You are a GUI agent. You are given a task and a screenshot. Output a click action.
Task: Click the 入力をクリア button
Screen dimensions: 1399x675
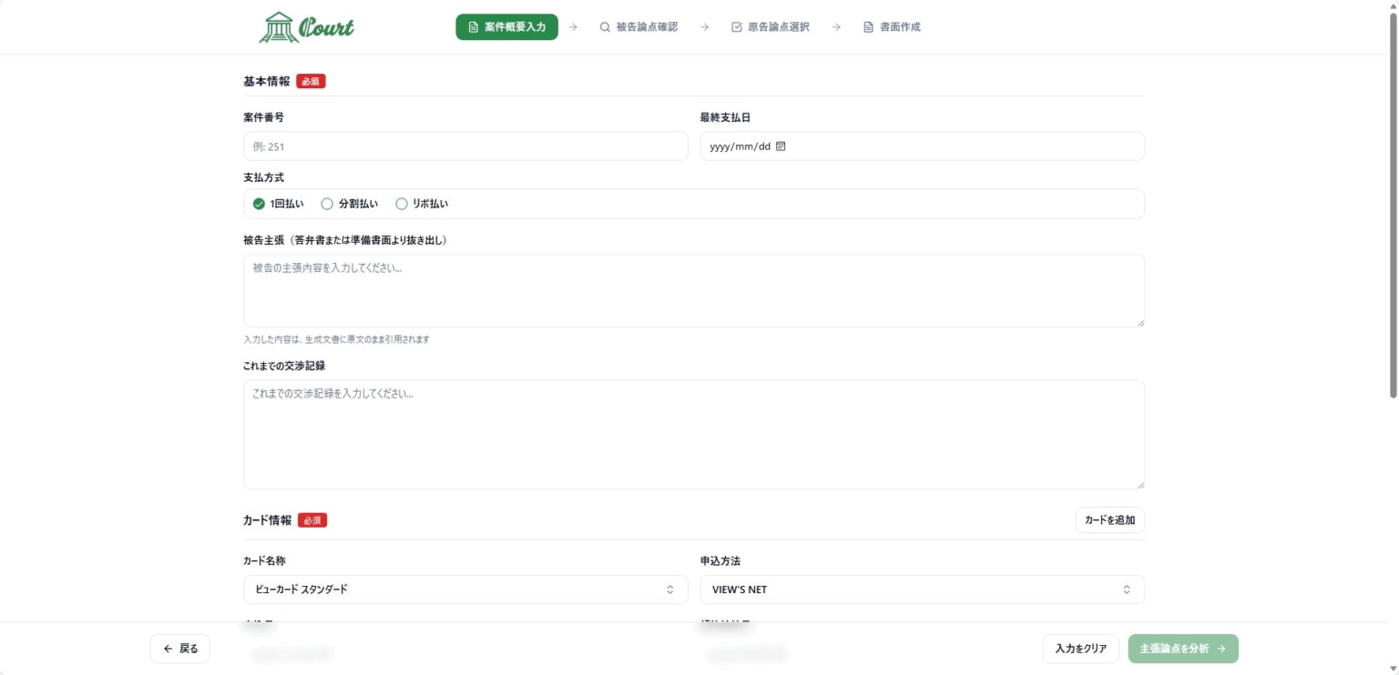tap(1080, 648)
